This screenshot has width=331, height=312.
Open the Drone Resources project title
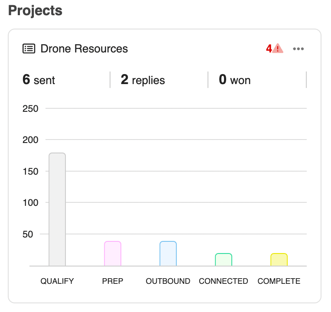click(84, 49)
